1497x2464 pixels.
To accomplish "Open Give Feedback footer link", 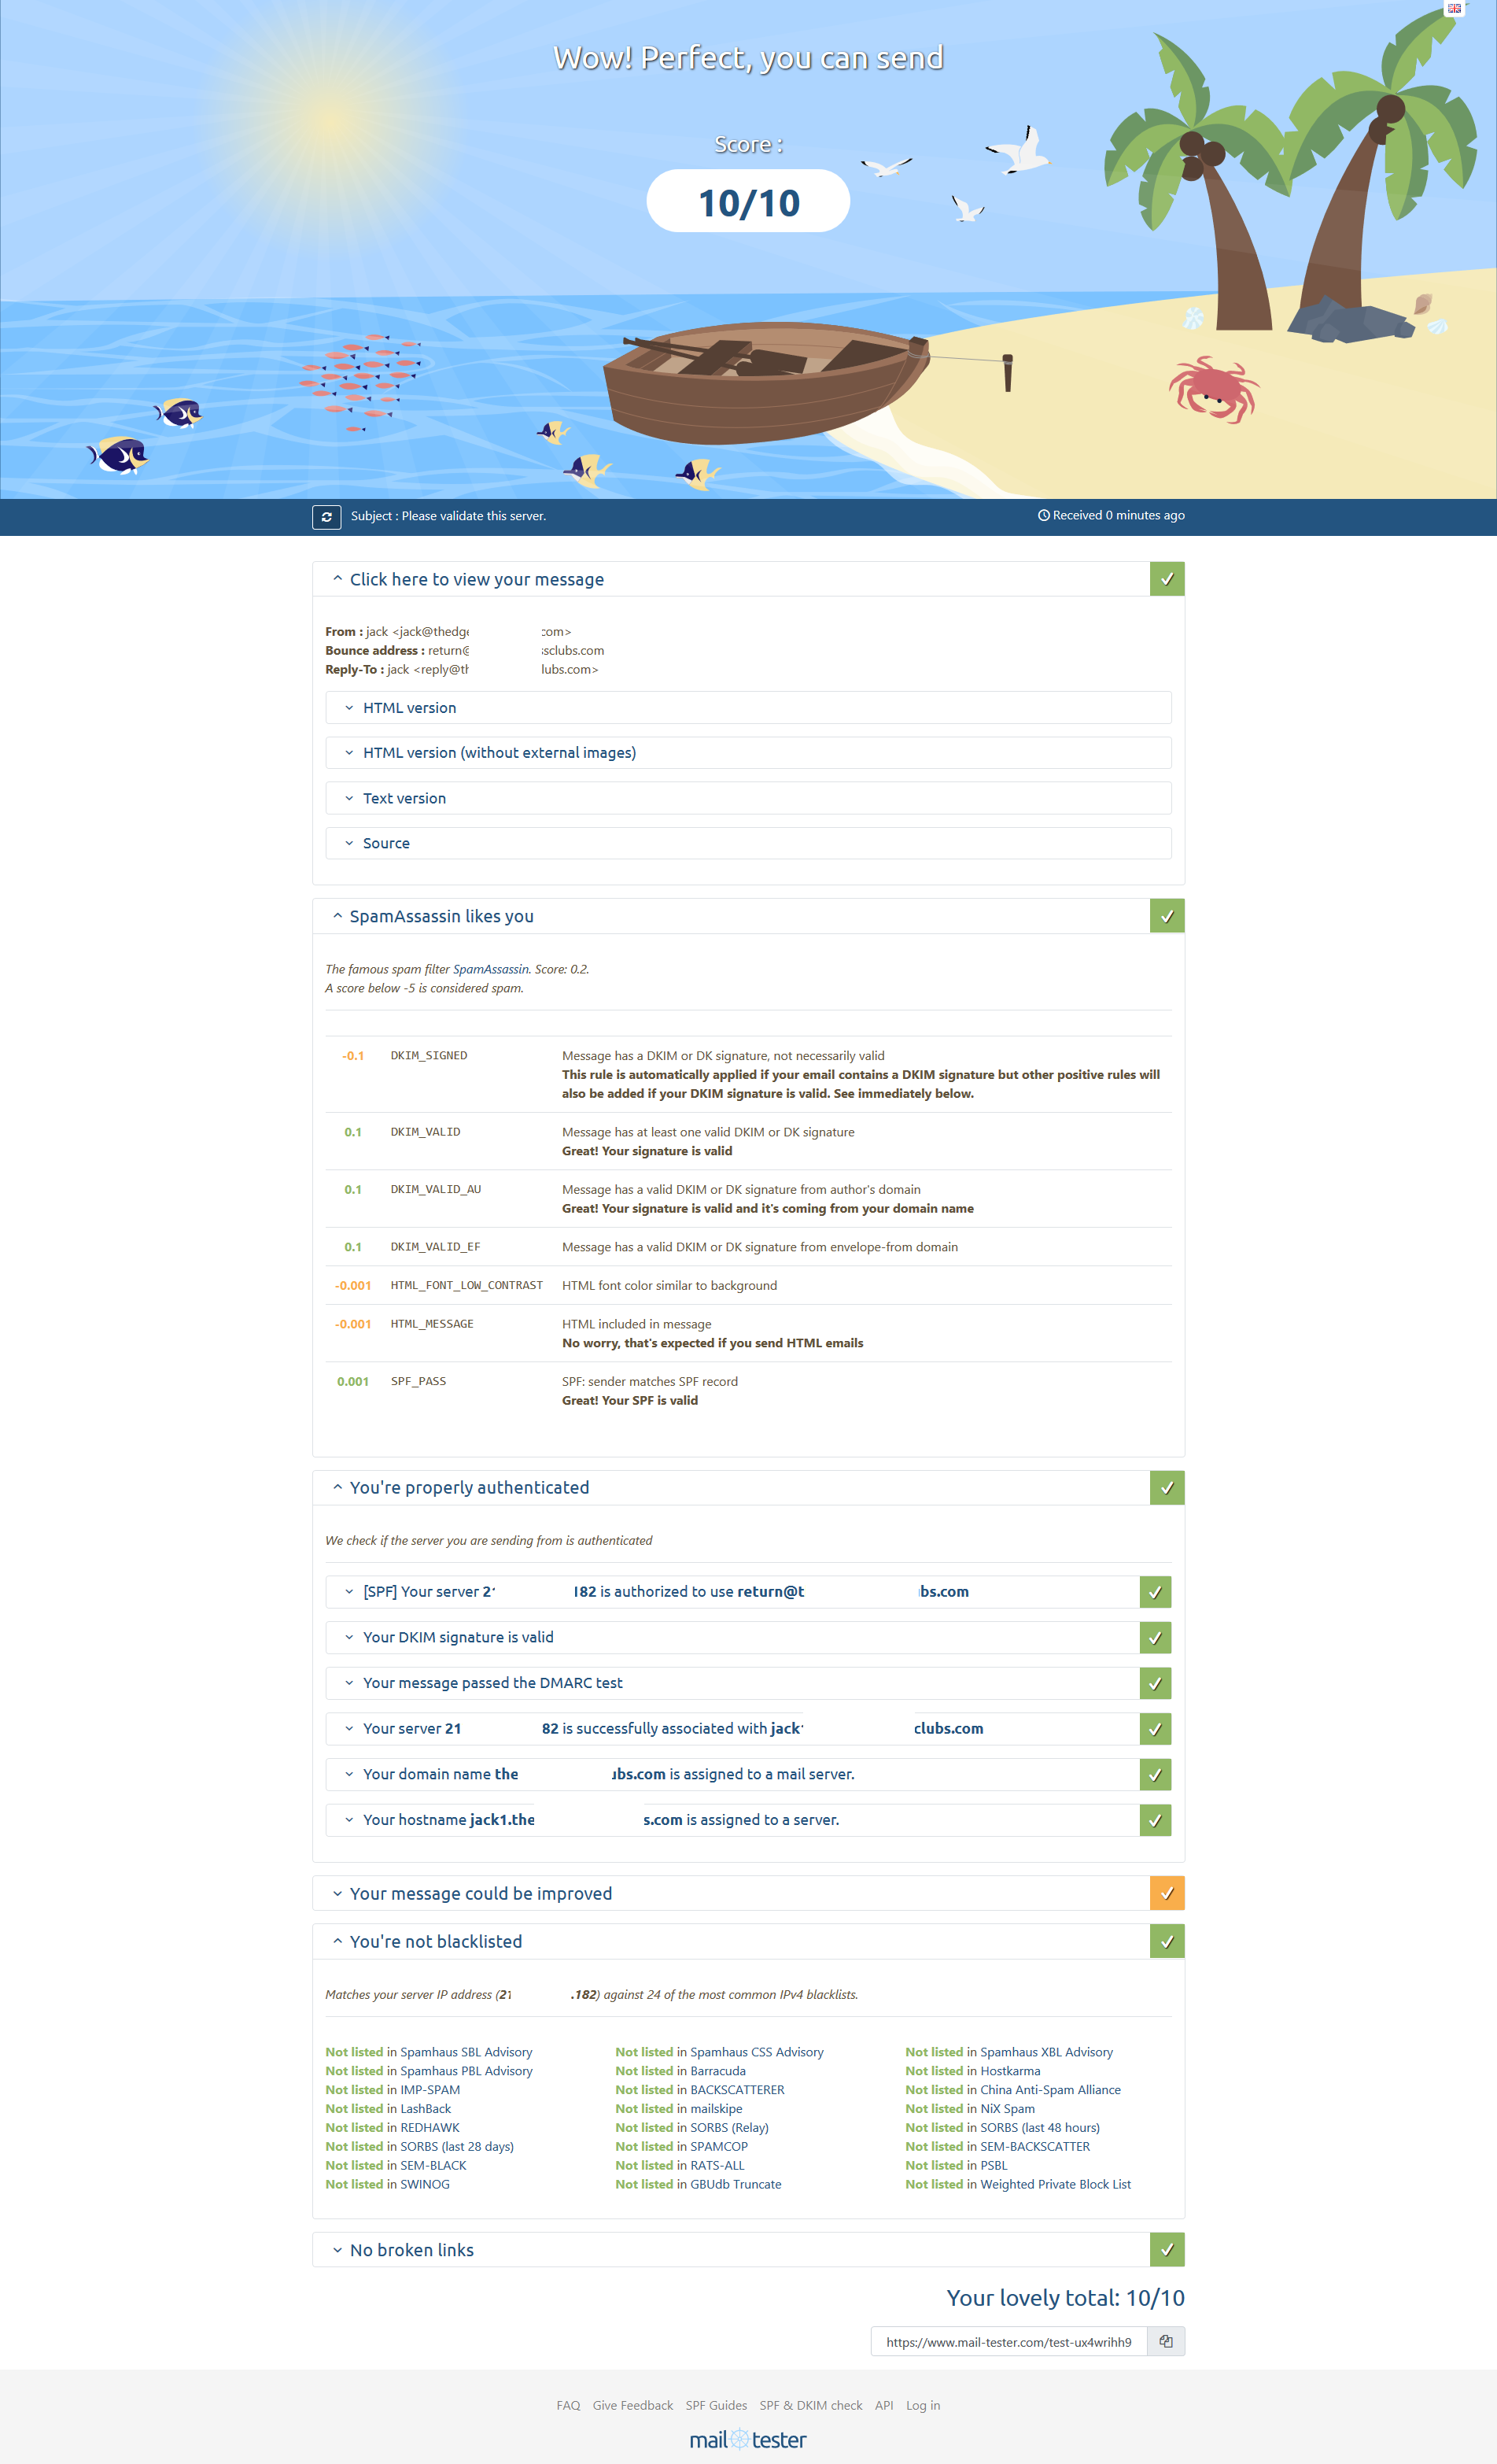I will [x=632, y=2406].
